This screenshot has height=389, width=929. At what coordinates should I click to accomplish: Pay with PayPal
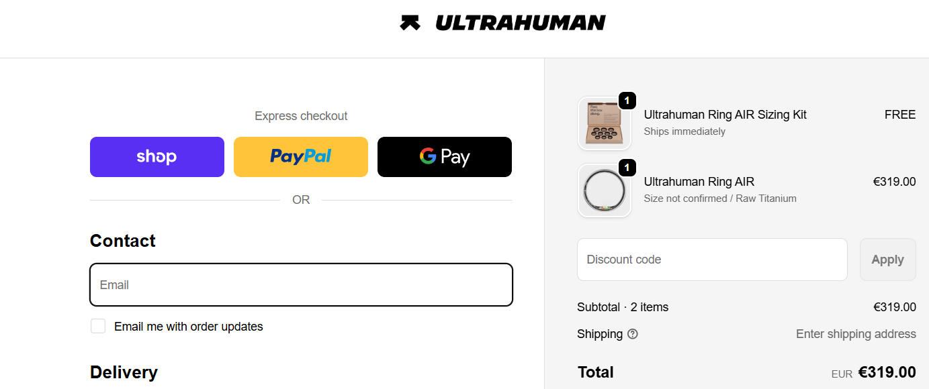(x=300, y=156)
